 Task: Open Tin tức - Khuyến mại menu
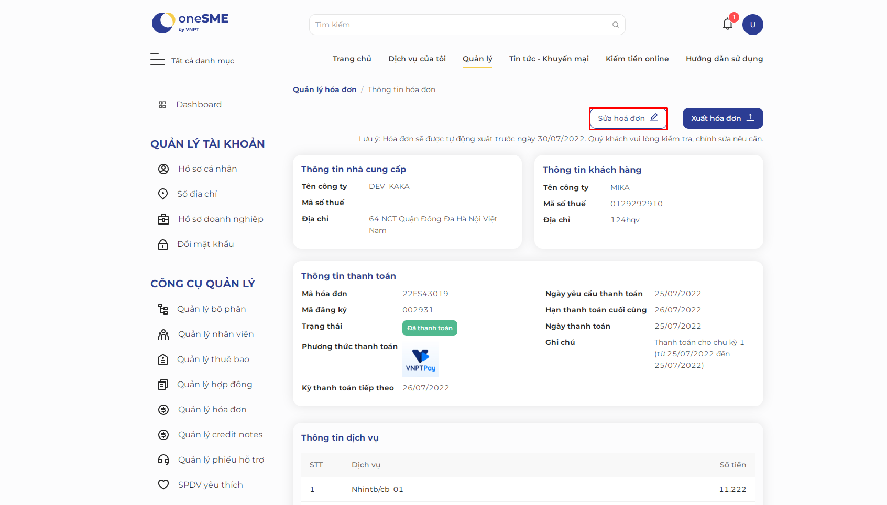point(549,59)
